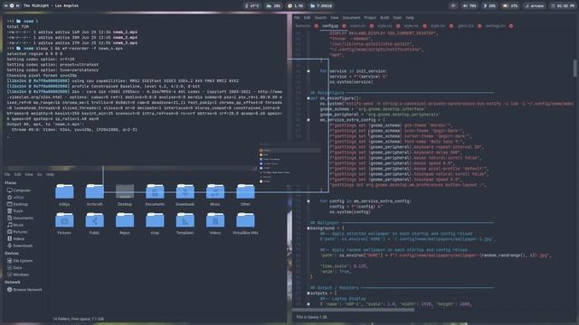Switch to the settings.ini tab in Geany
579x325 pixels.
495,26
